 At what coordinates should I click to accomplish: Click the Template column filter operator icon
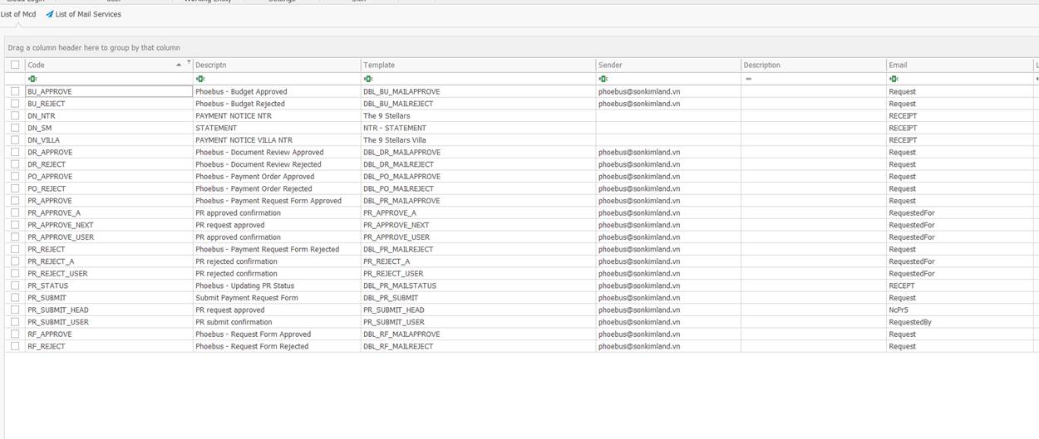point(368,79)
